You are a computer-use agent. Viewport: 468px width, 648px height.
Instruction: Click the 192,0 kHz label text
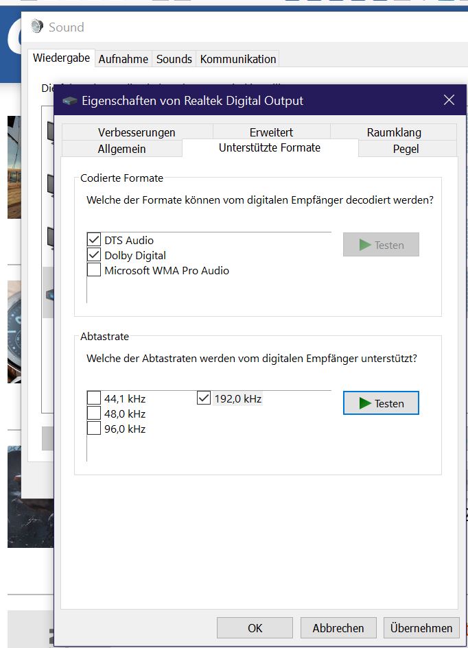pos(237,398)
